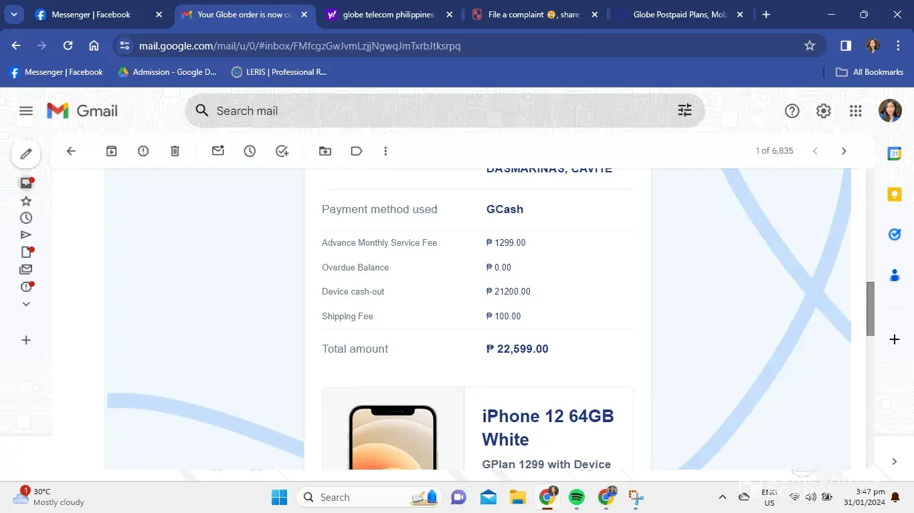Toggle the Chrome side panel

click(x=846, y=45)
